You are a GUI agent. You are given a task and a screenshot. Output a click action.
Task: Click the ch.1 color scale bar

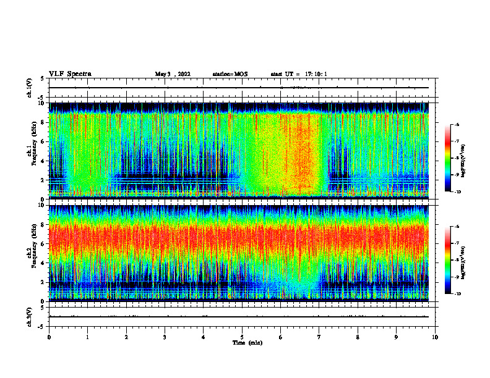448,158
